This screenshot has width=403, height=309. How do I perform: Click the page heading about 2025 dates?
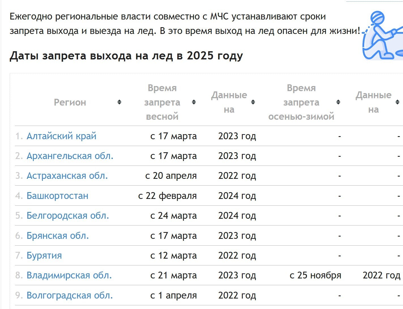click(126, 55)
